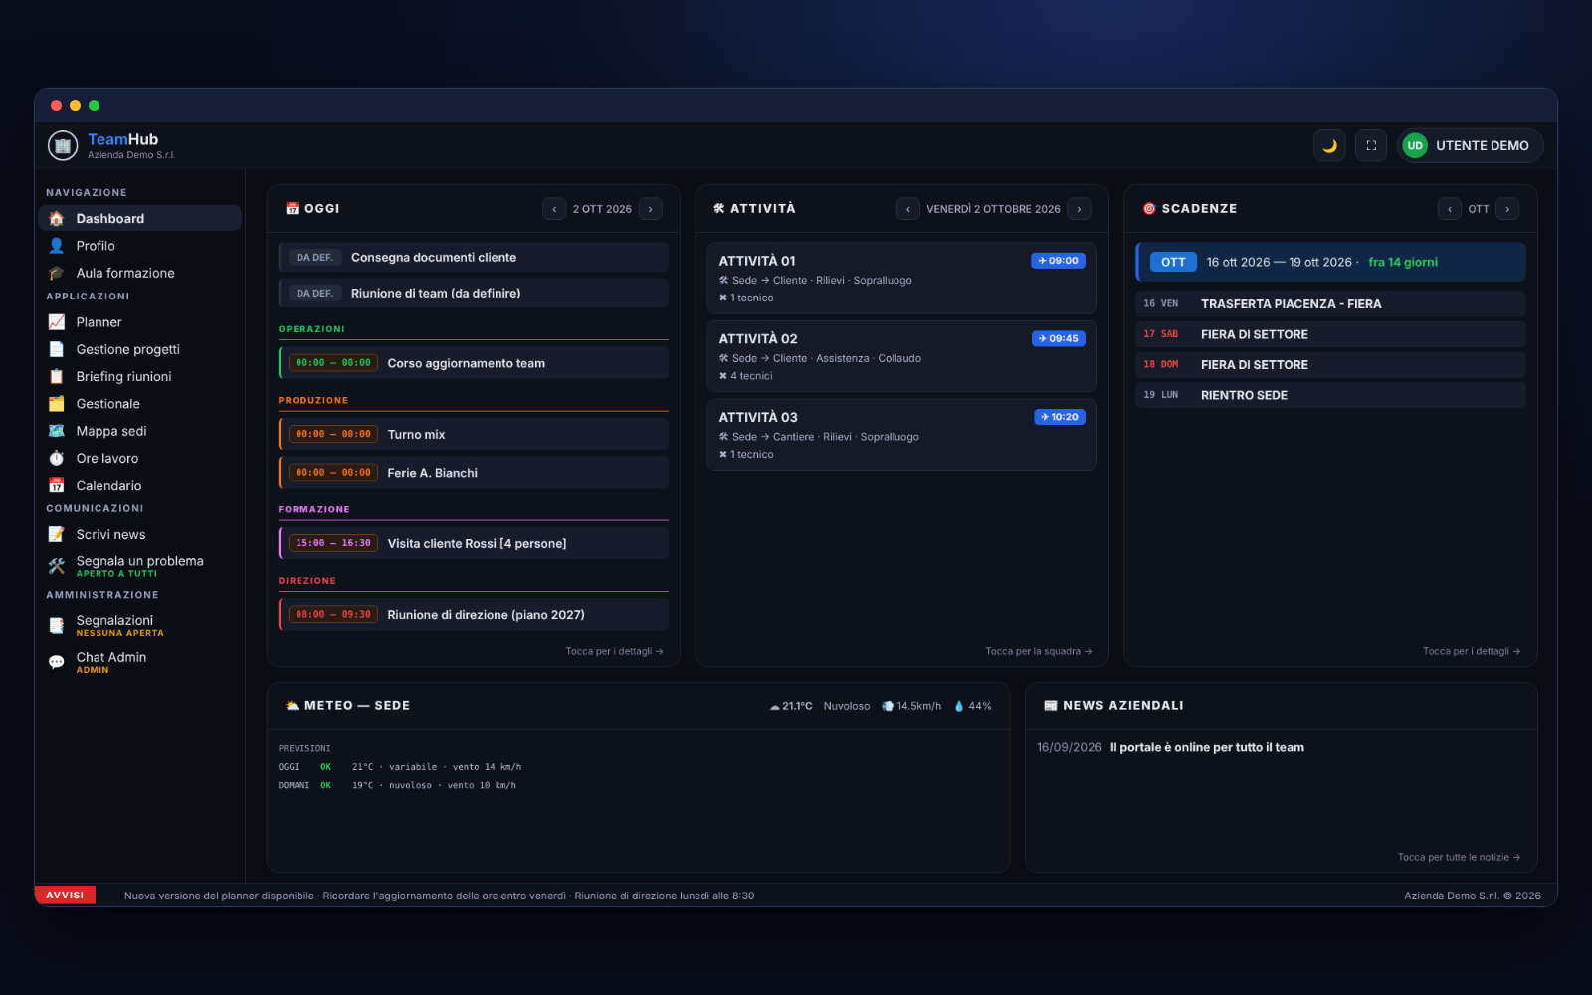The image size is (1592, 995).
Task: Open the ATTIVITÀ 03 card
Action: coord(901,435)
